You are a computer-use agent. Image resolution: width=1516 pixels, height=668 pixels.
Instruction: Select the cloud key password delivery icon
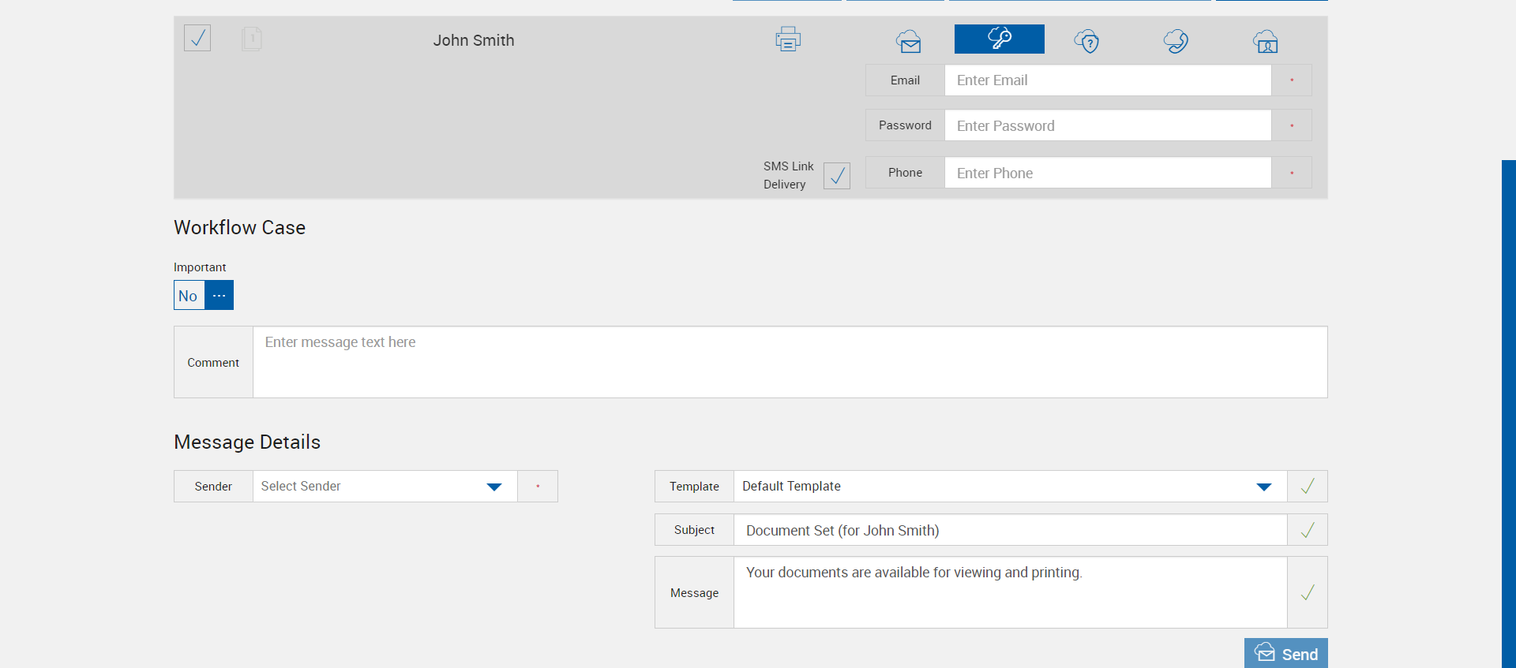coord(999,39)
